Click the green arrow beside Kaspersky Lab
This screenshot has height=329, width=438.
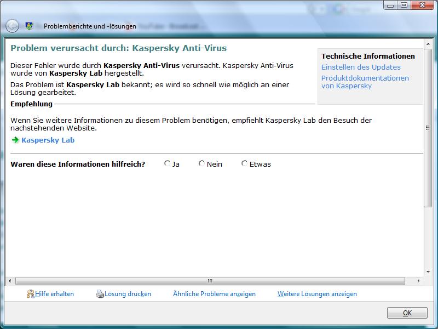click(x=15, y=140)
